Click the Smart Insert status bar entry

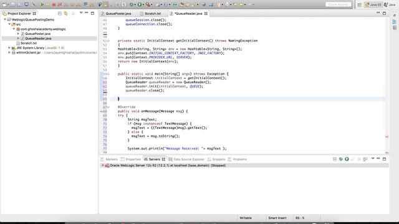(277, 218)
